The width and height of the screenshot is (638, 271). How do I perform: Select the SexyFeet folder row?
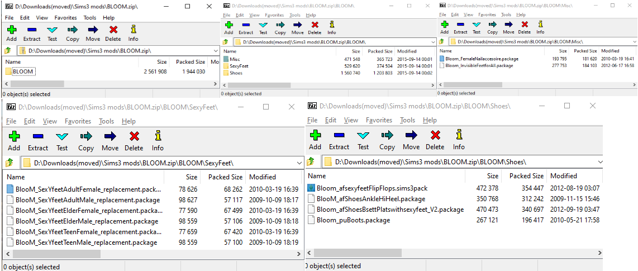[x=328, y=66]
